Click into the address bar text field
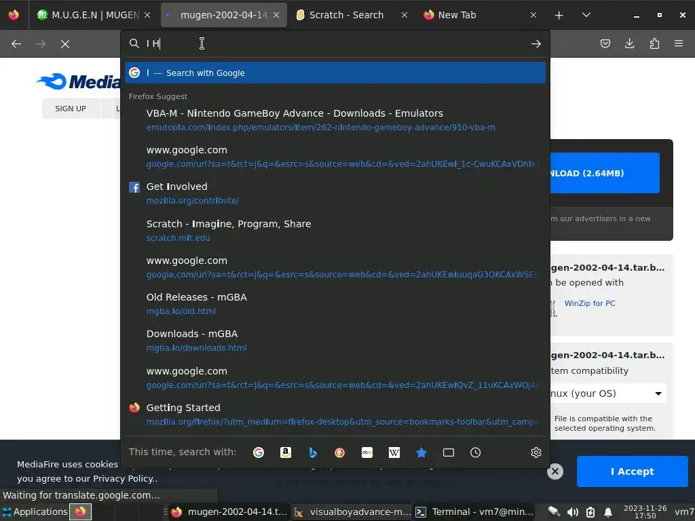Image resolution: width=695 pixels, height=521 pixels. 335,43
